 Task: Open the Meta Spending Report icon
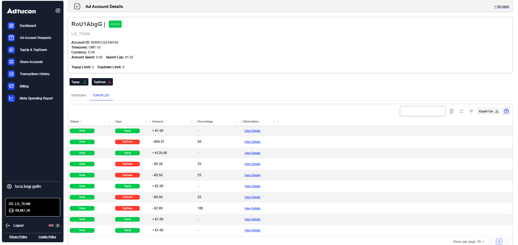click(x=11, y=98)
